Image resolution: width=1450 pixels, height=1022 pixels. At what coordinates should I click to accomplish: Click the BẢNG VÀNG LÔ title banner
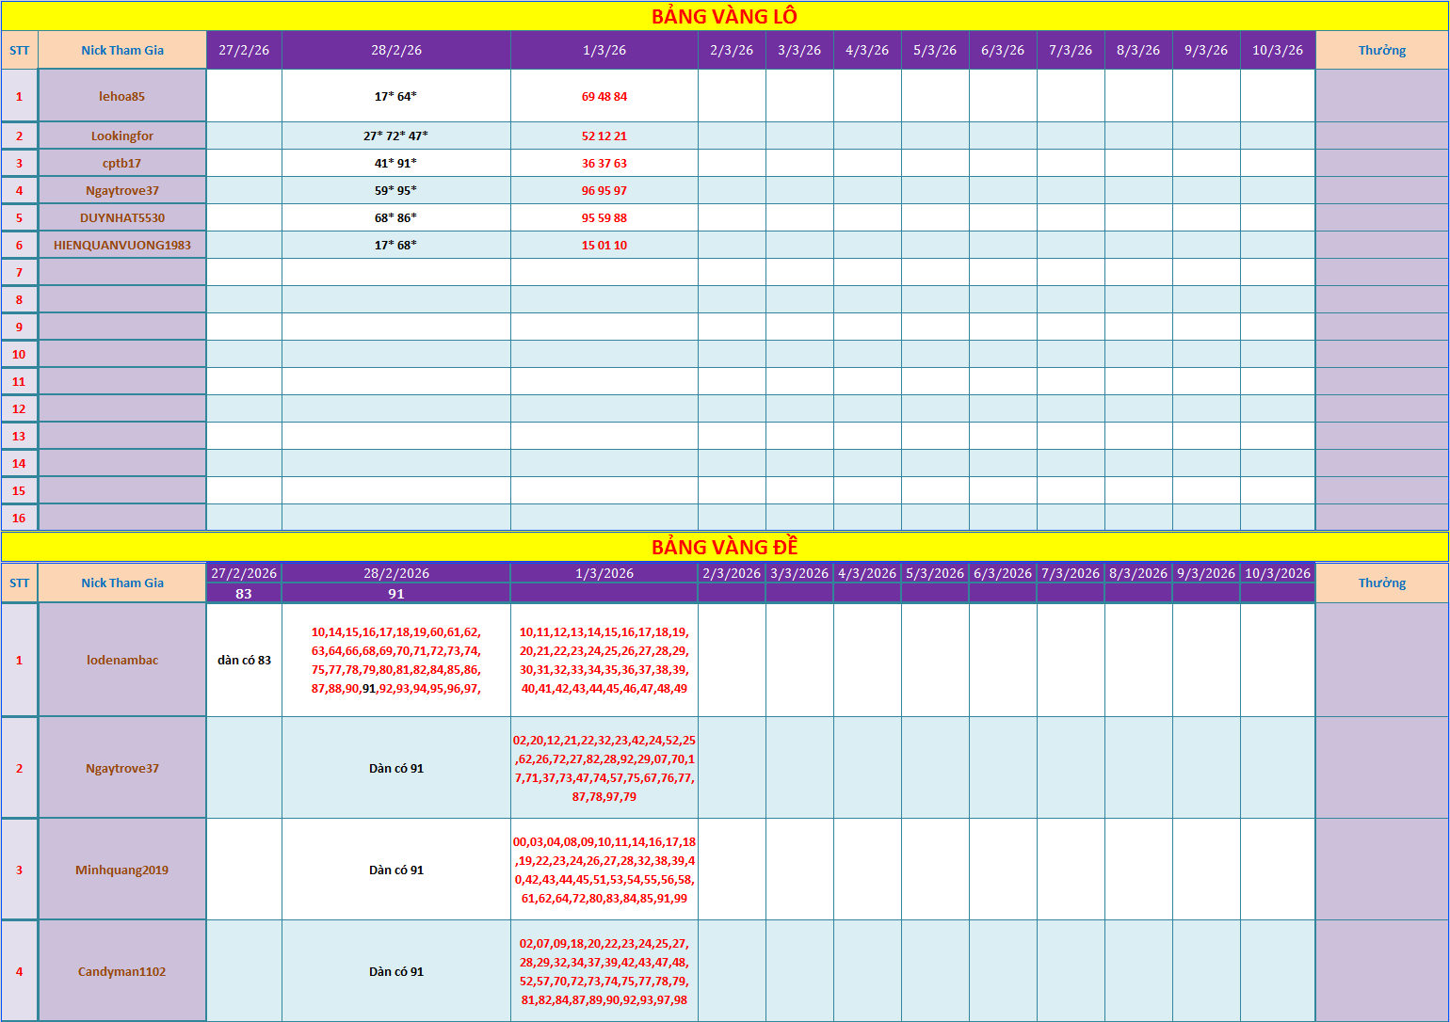coord(724,16)
